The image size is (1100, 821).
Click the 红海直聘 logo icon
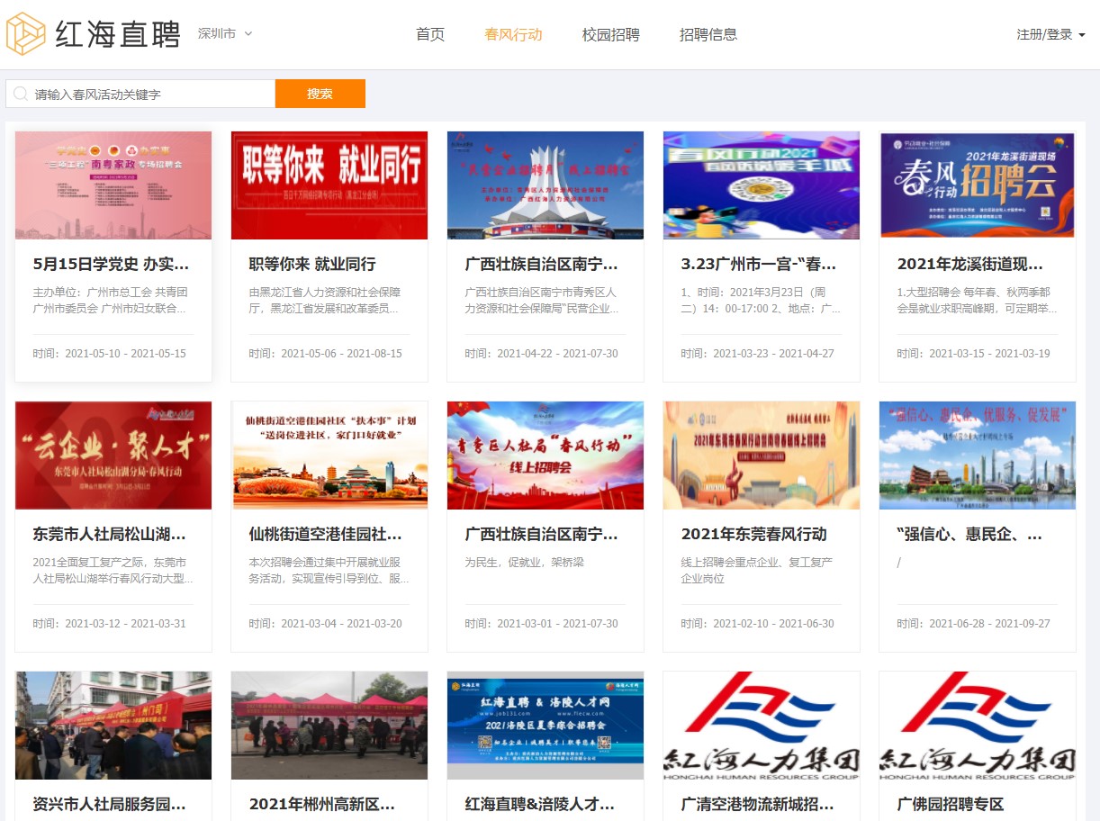pos(25,34)
